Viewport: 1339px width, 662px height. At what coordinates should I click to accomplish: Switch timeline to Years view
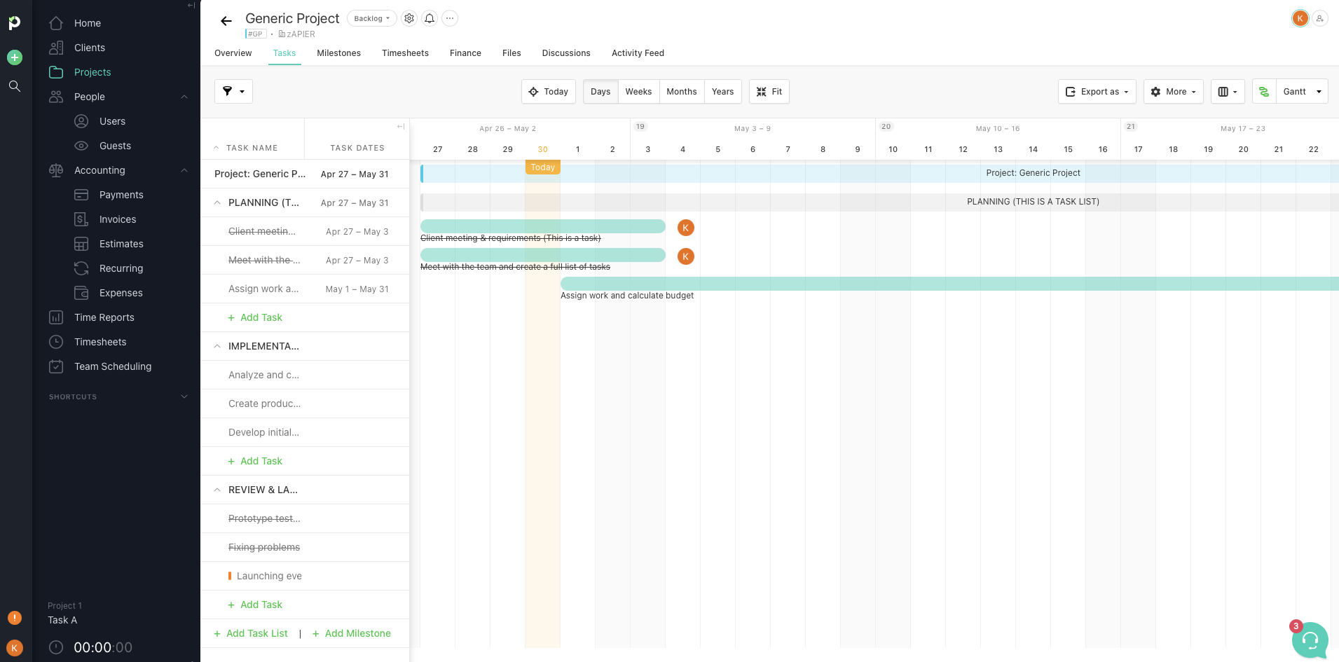pos(722,92)
